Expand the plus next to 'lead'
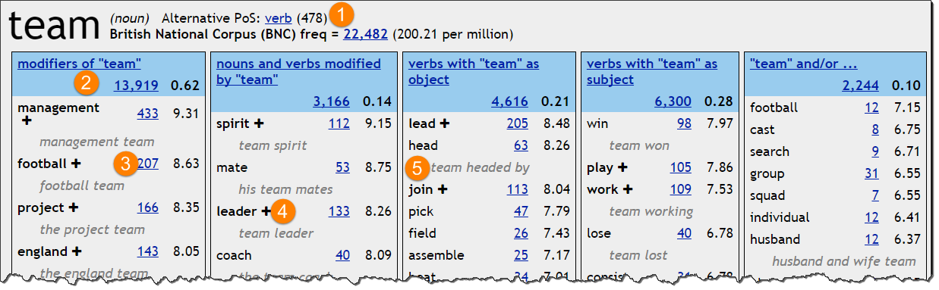This screenshot has height=290, width=939. (x=445, y=123)
